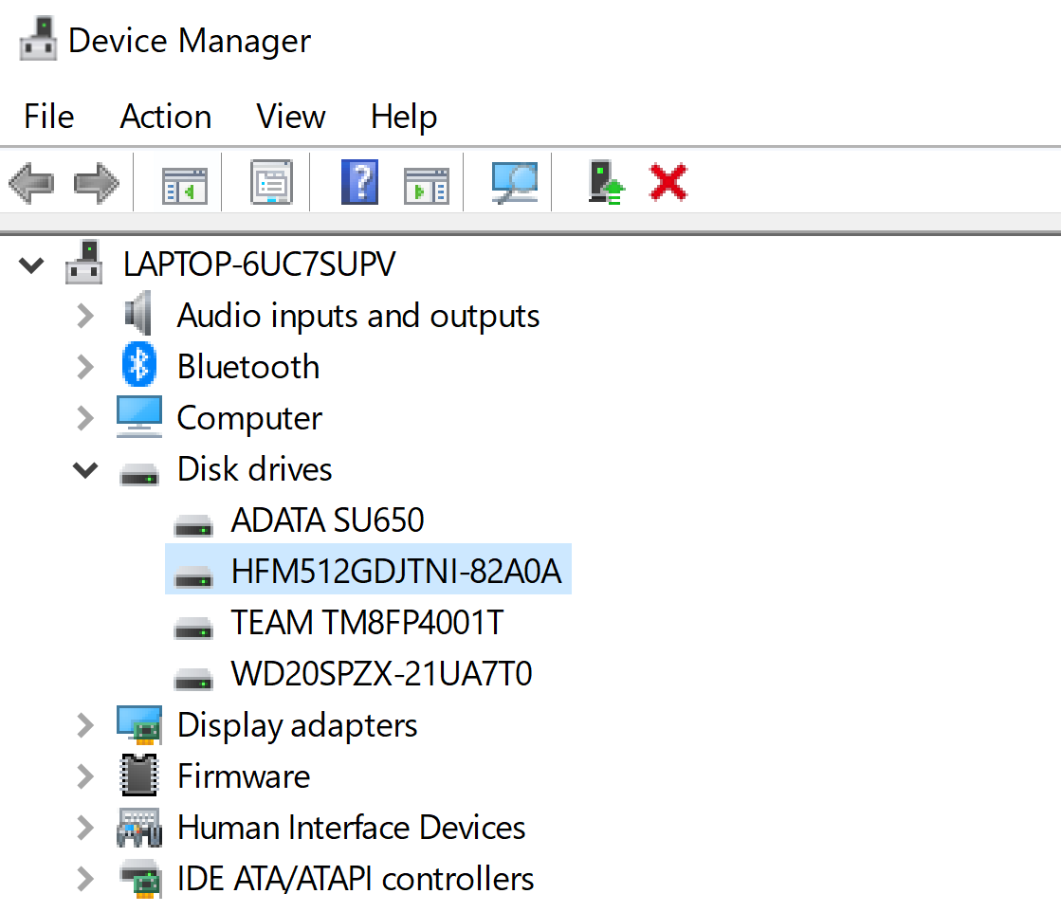The image size is (1061, 912).
Task: Click the Forward arrow toolbar icon
Action: coord(96,181)
